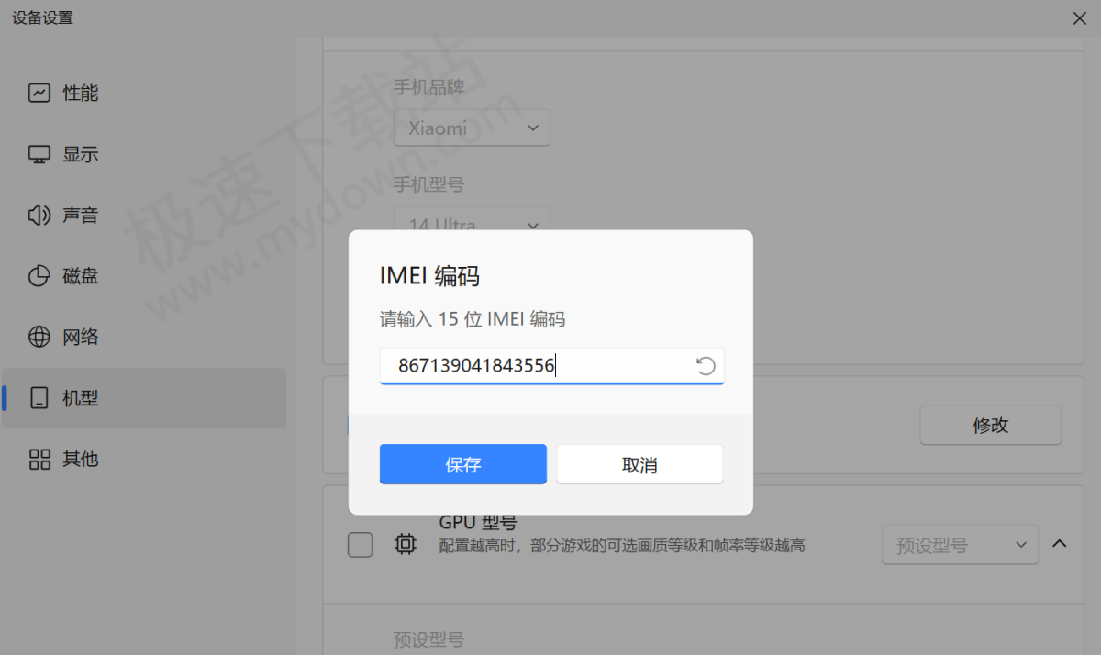The height and width of the screenshot is (655, 1101).
Task: Click the 修改 modify button
Action: 990,425
